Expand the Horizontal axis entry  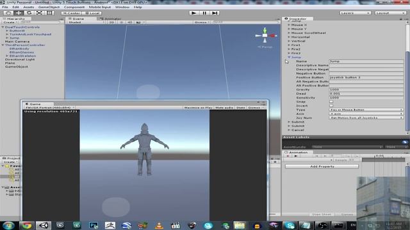tap(289, 37)
